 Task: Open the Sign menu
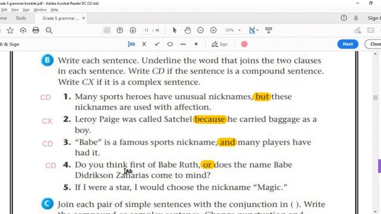tap(26, 10)
